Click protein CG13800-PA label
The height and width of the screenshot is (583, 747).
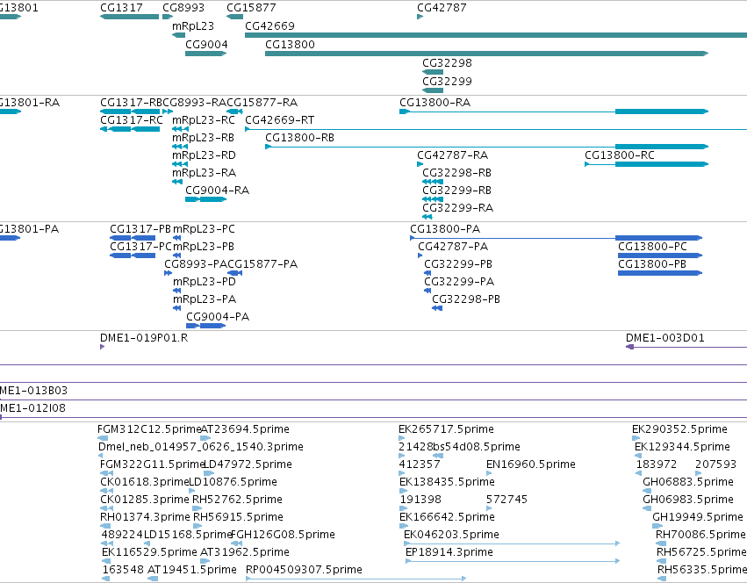(x=445, y=229)
